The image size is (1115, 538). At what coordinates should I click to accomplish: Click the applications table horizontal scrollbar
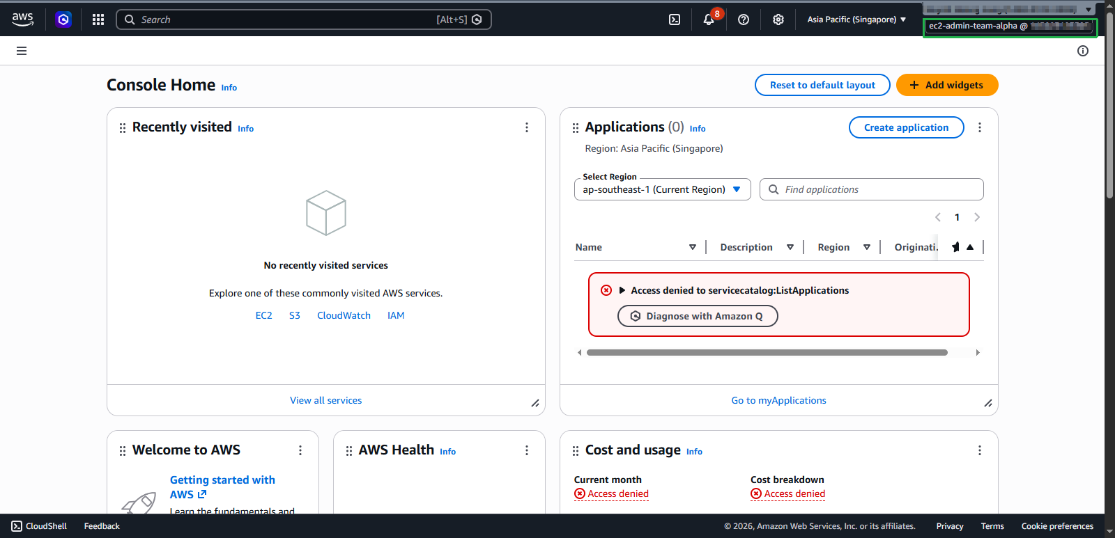767,353
